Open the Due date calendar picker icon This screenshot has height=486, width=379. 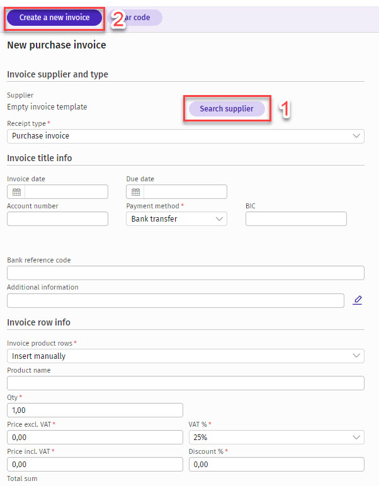coord(136,192)
